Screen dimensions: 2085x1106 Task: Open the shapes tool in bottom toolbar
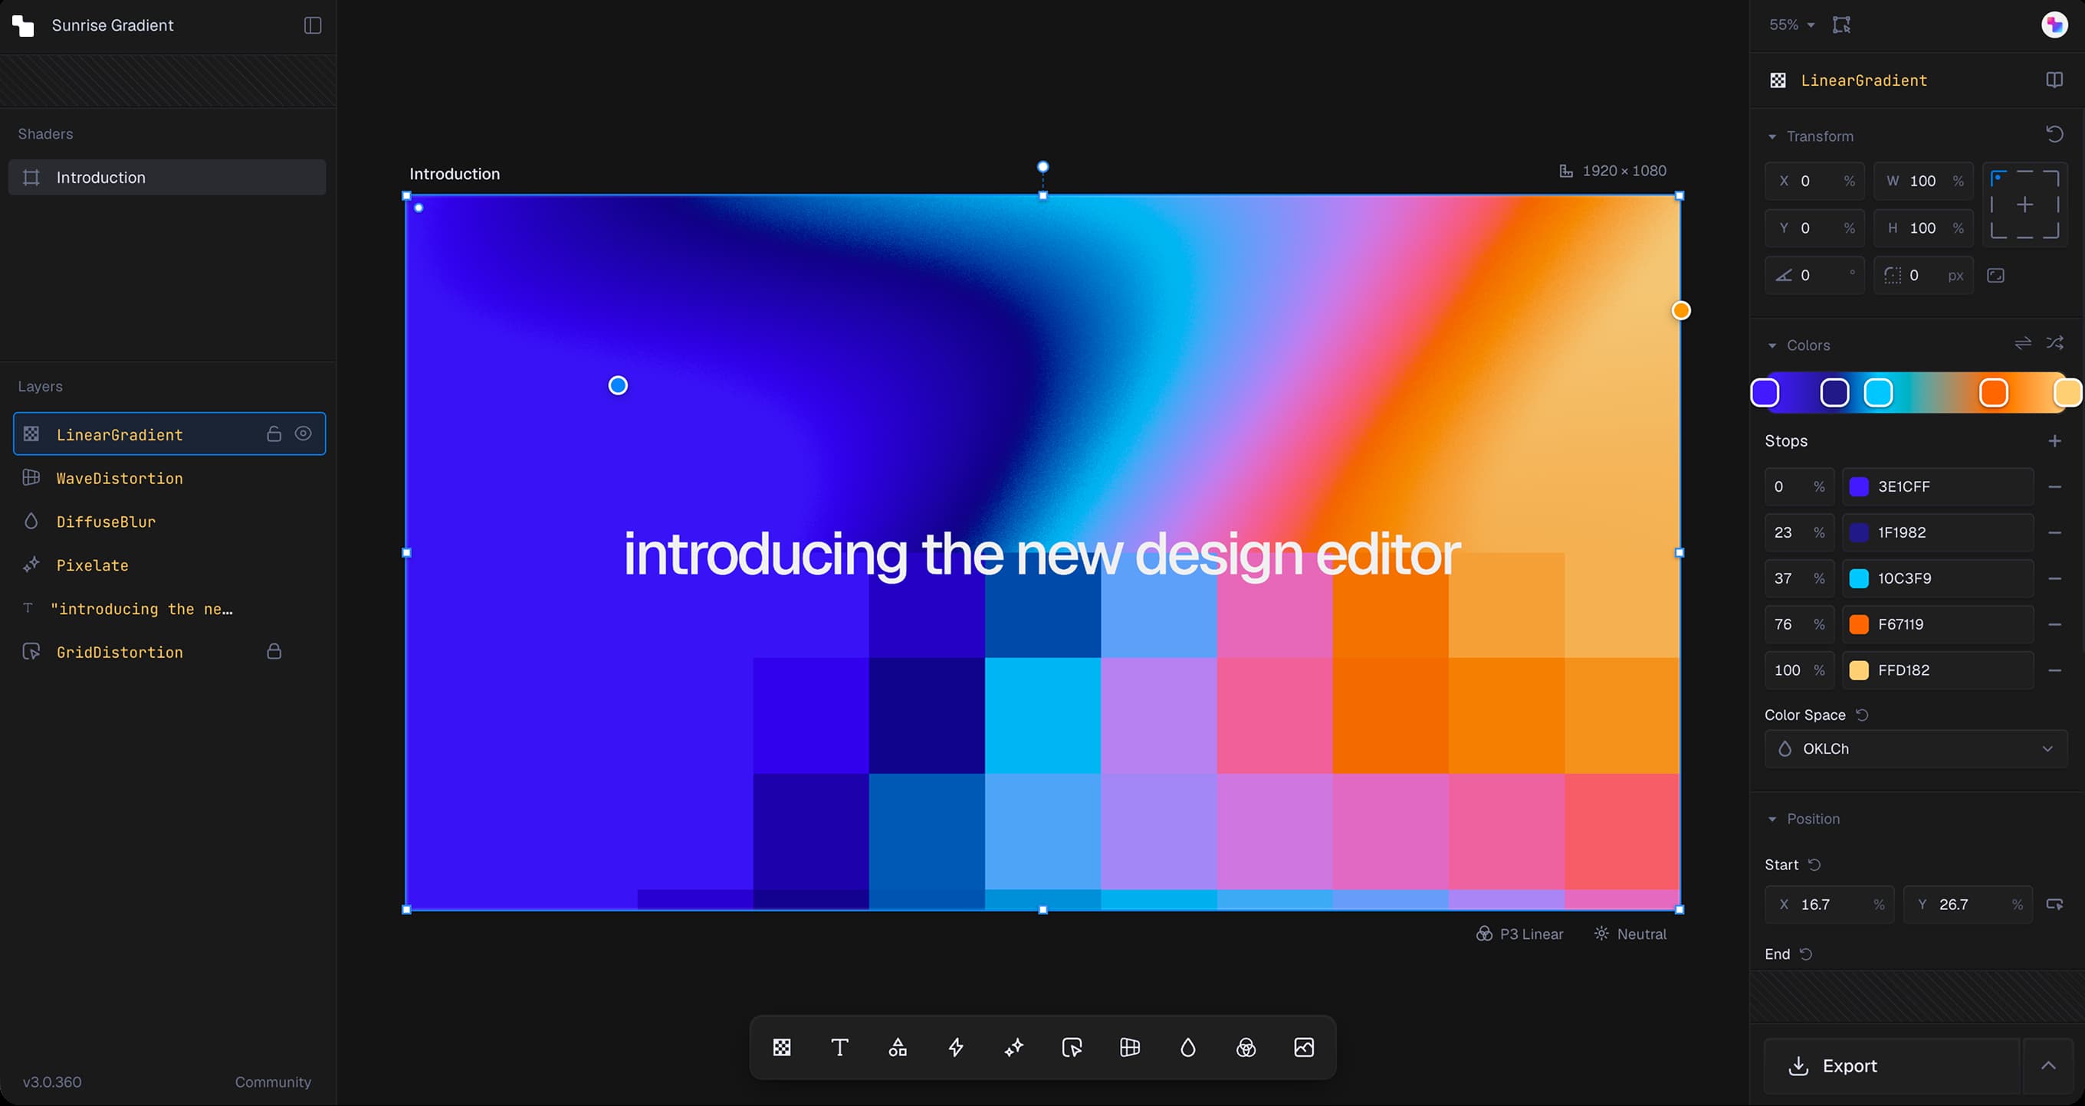898,1048
